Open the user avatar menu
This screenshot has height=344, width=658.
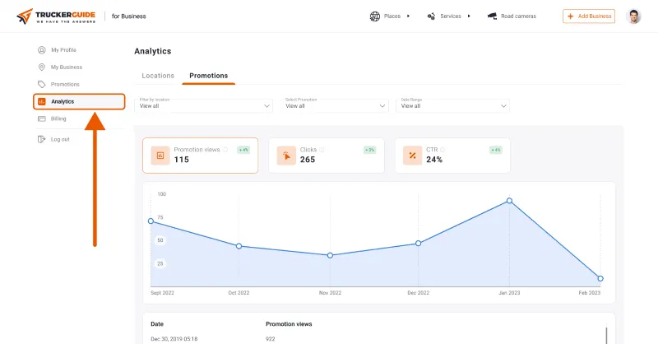pos(633,16)
